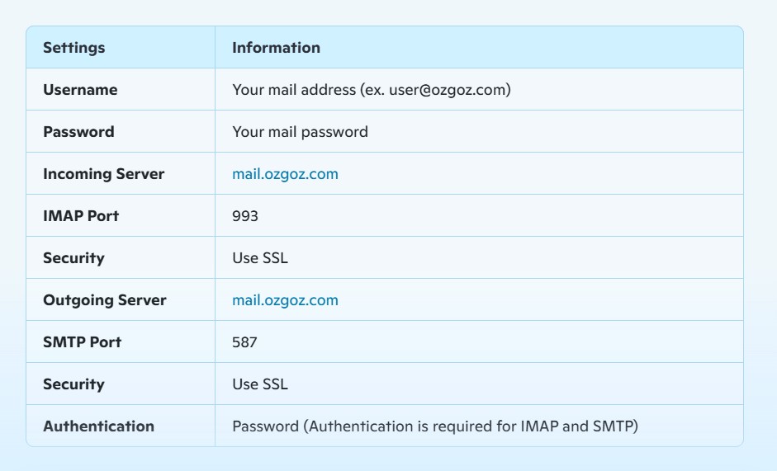
Task: Click the "Your mail password" text
Action: click(x=300, y=132)
